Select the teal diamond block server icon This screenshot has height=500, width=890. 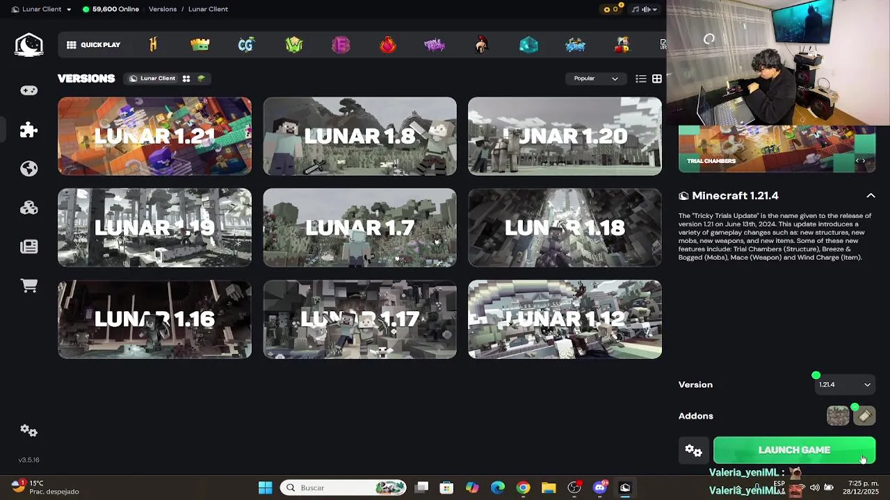click(528, 45)
